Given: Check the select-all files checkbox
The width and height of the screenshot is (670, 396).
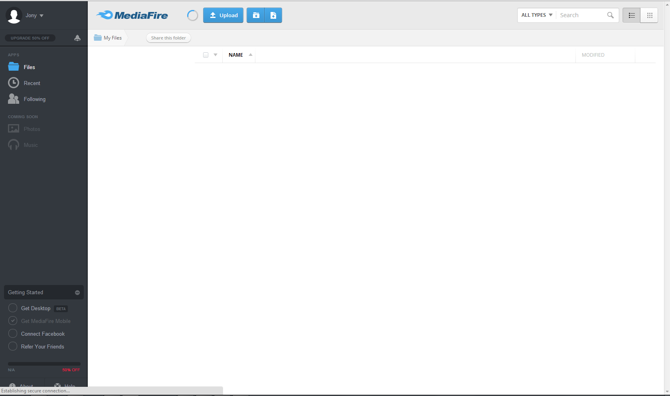Looking at the screenshot, I should click(206, 55).
